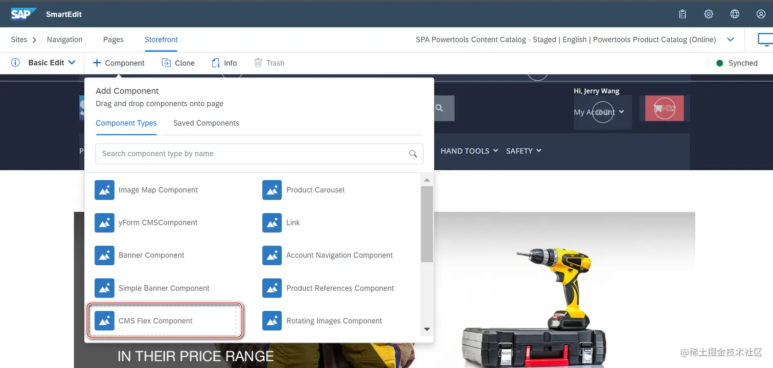Click the CMS Flex Component label
The image size is (773, 368).
[155, 321]
